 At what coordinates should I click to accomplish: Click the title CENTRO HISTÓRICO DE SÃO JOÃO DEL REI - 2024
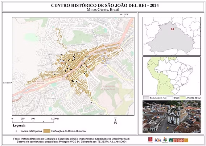point(105,5)
